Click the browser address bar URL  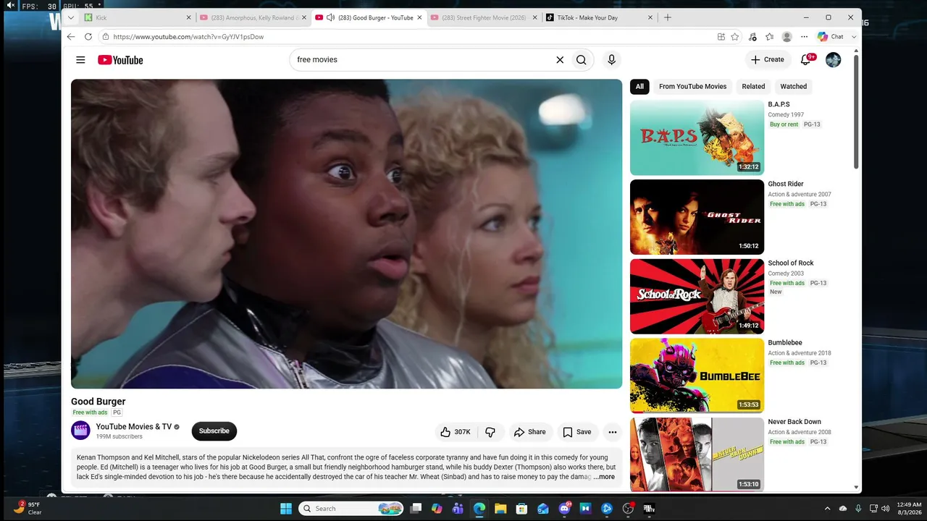(x=188, y=37)
